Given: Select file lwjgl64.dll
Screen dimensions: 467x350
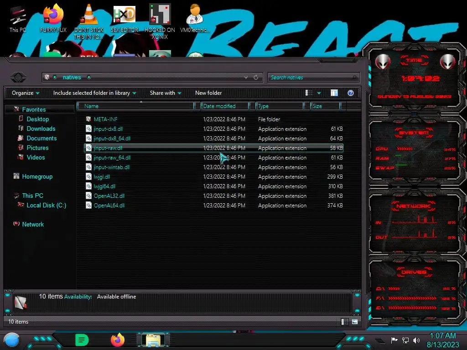Looking at the screenshot, I should click(x=214, y=186).
